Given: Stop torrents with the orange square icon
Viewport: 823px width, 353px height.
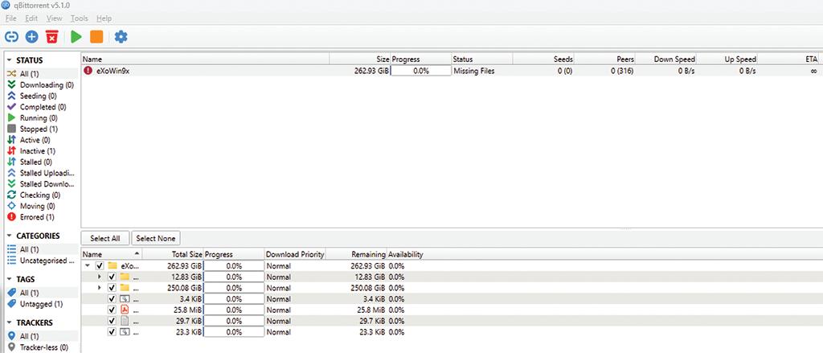Looking at the screenshot, I should [x=96, y=37].
